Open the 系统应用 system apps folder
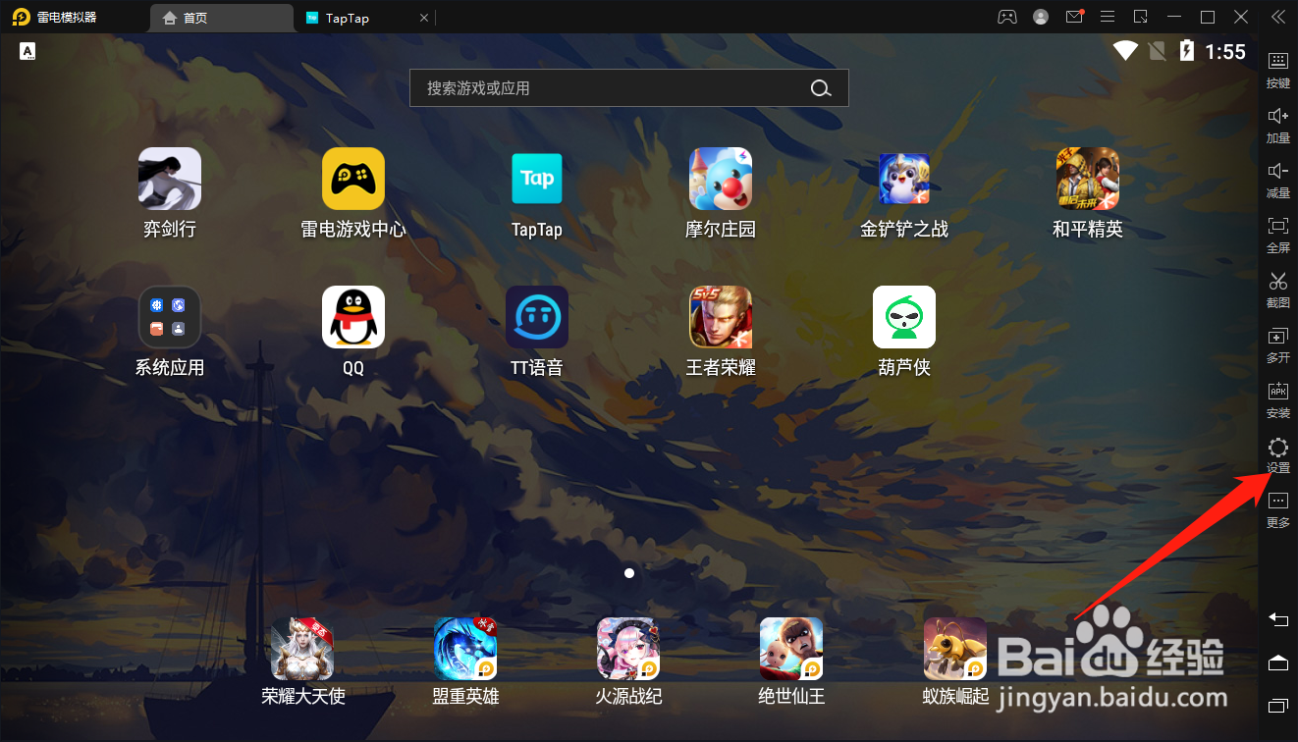 click(x=169, y=316)
